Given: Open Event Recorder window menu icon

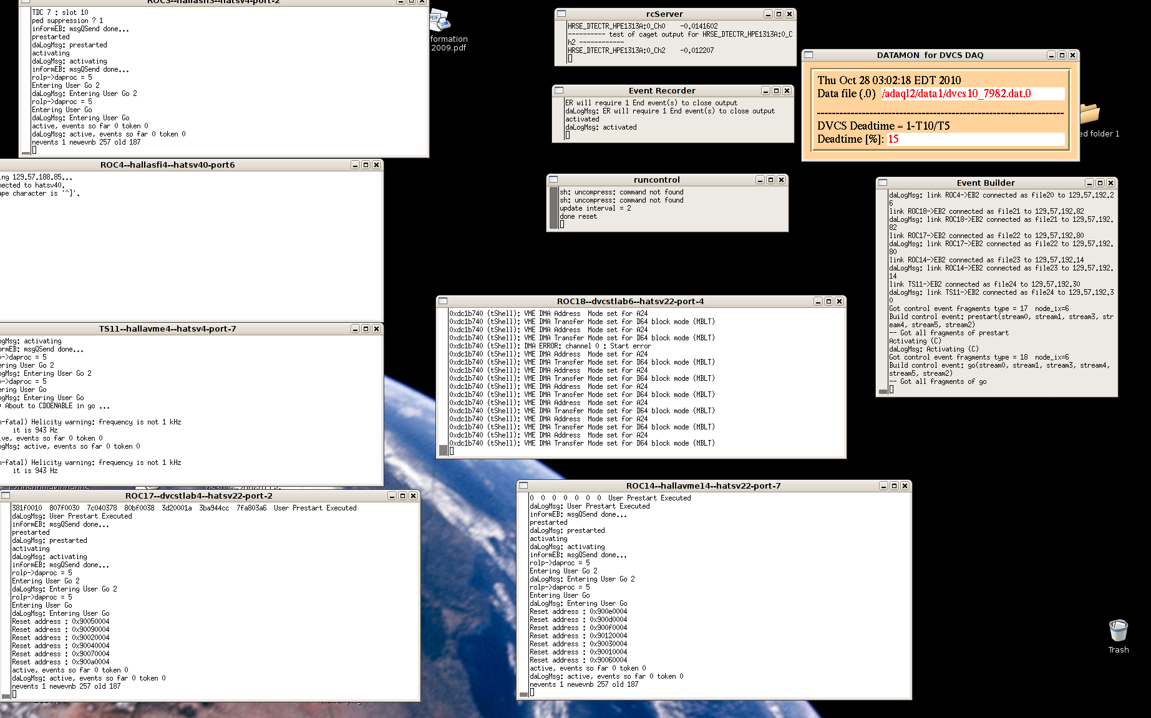Looking at the screenshot, I should [559, 90].
